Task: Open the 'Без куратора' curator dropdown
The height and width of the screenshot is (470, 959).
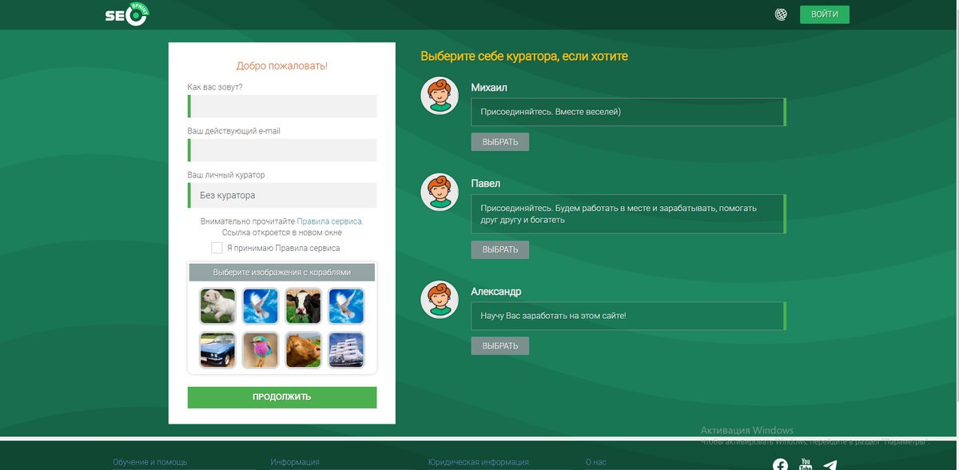Action: click(282, 195)
